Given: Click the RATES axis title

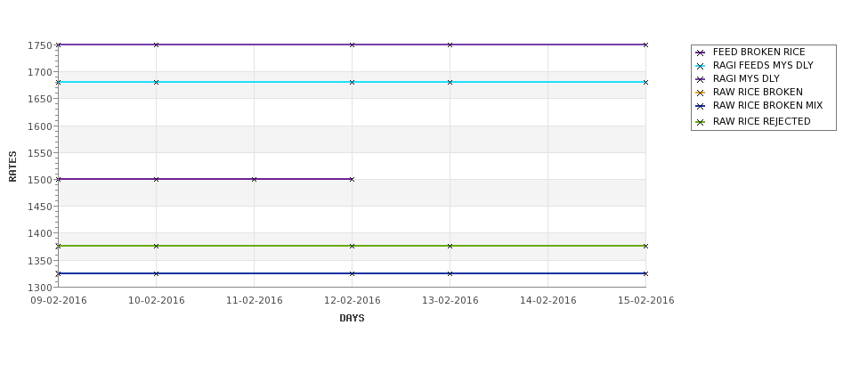Looking at the screenshot, I should coord(12,167).
